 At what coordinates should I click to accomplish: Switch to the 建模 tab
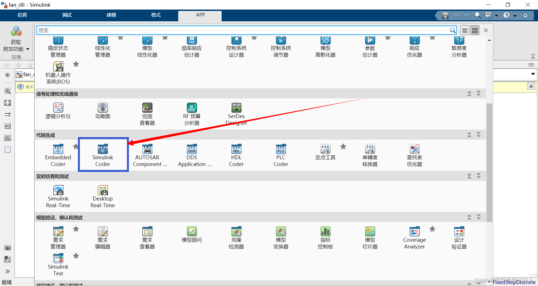point(112,15)
